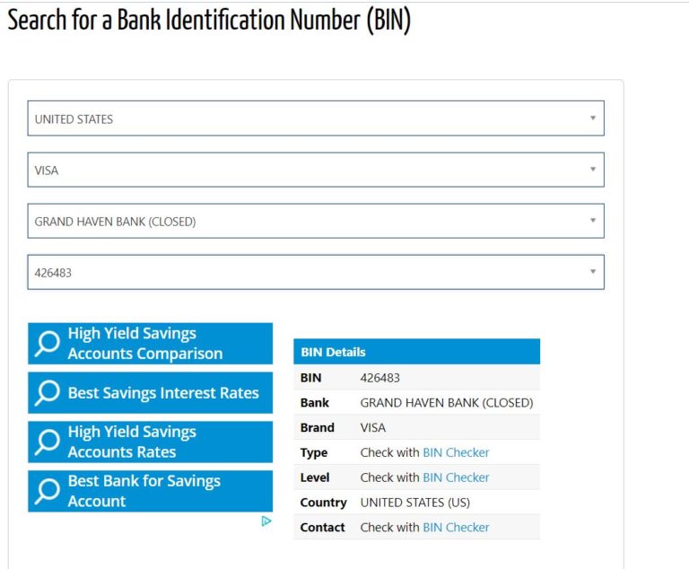Select the 426483 value in the BIN Details table
The height and width of the screenshot is (569, 689).
coord(379,378)
